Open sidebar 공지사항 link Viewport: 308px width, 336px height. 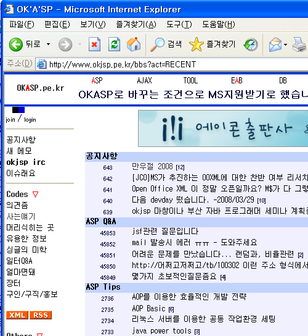pyautogui.click(x=21, y=140)
